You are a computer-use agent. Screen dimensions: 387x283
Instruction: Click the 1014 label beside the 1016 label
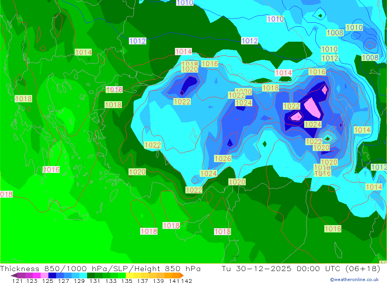coord(284,73)
